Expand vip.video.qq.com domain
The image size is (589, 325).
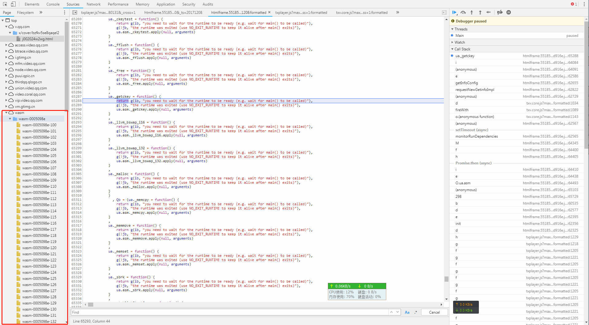(x=6, y=100)
